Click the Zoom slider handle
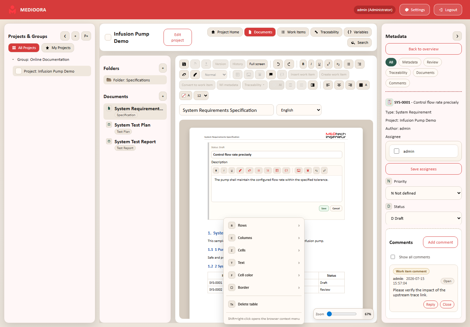The width and height of the screenshot is (470, 327). point(329,314)
